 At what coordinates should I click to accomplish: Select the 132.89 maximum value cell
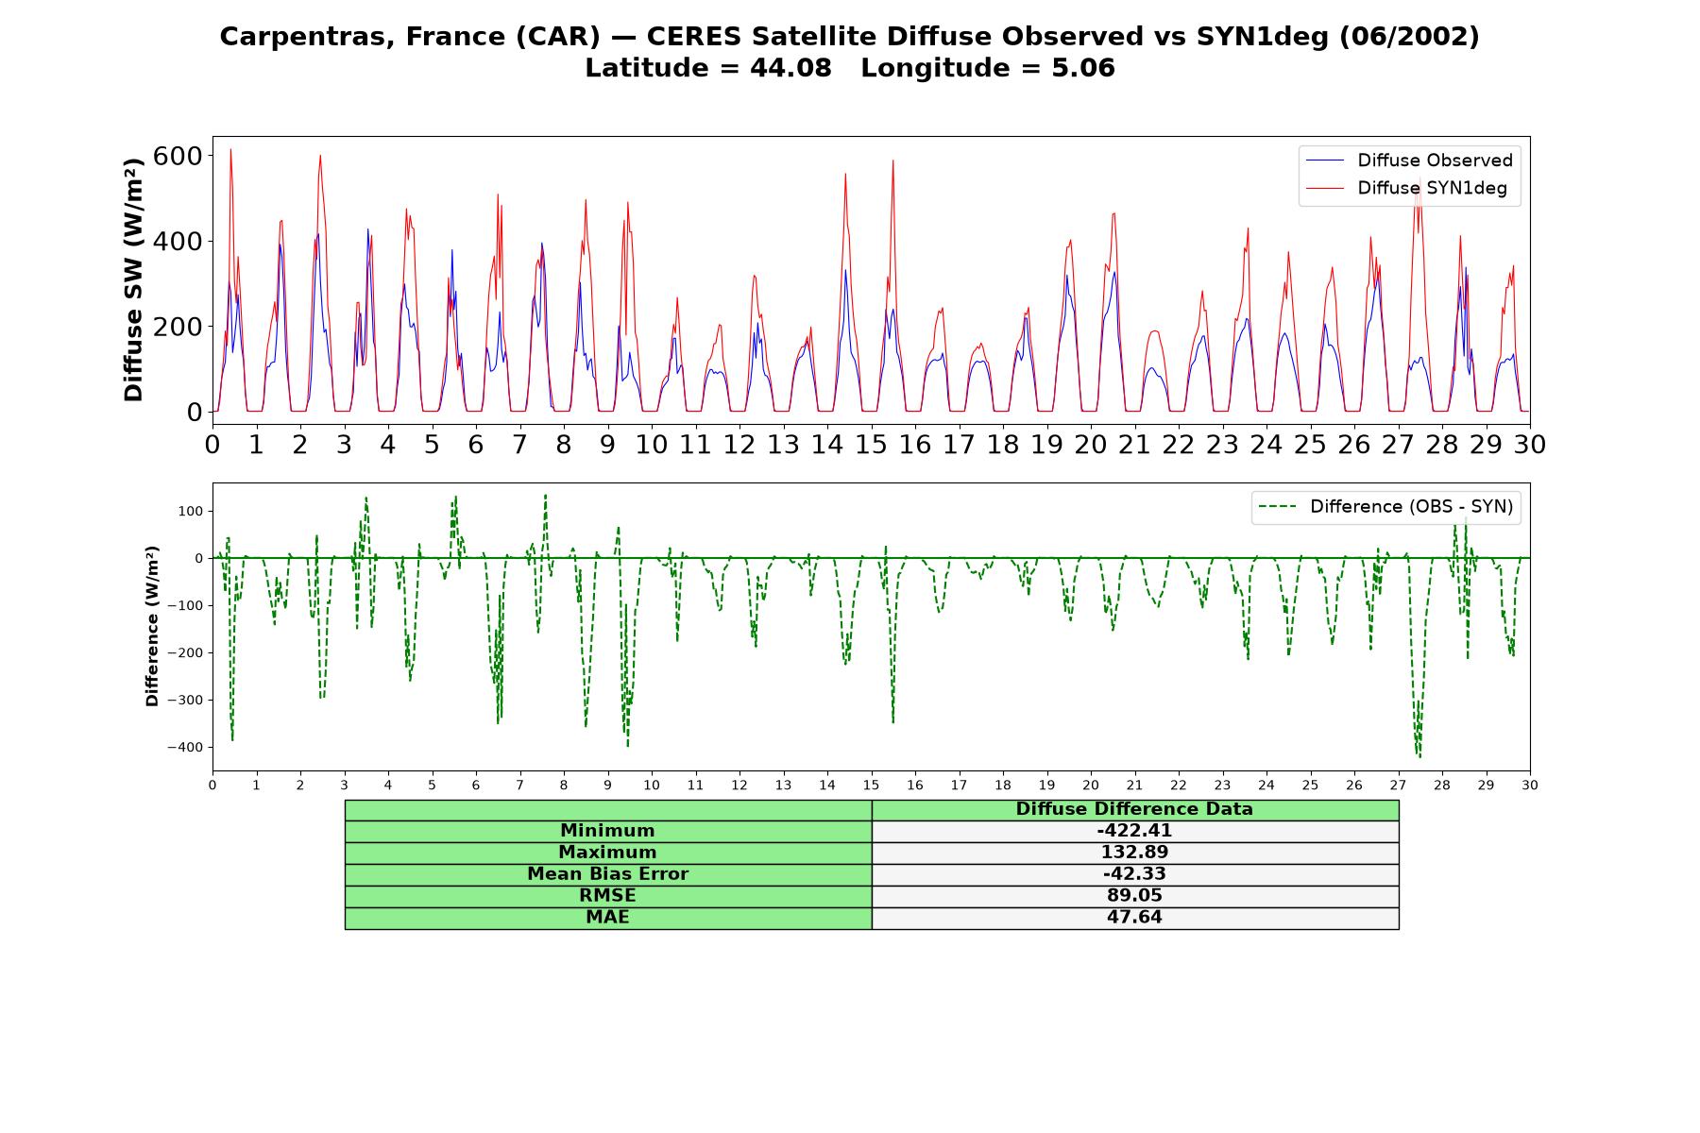[x=1134, y=853]
